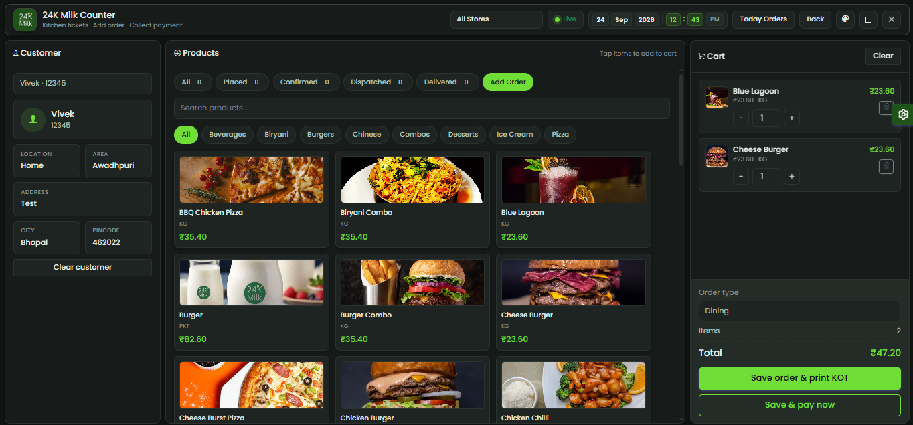Screen dimensions: 913x425
Task: Click the products list scrollbar
Action: pyautogui.click(x=681, y=120)
